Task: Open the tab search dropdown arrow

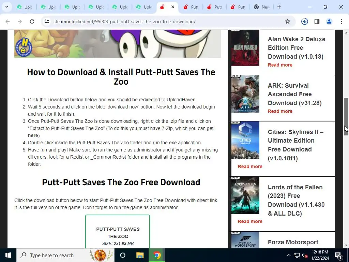Action: click(7, 7)
